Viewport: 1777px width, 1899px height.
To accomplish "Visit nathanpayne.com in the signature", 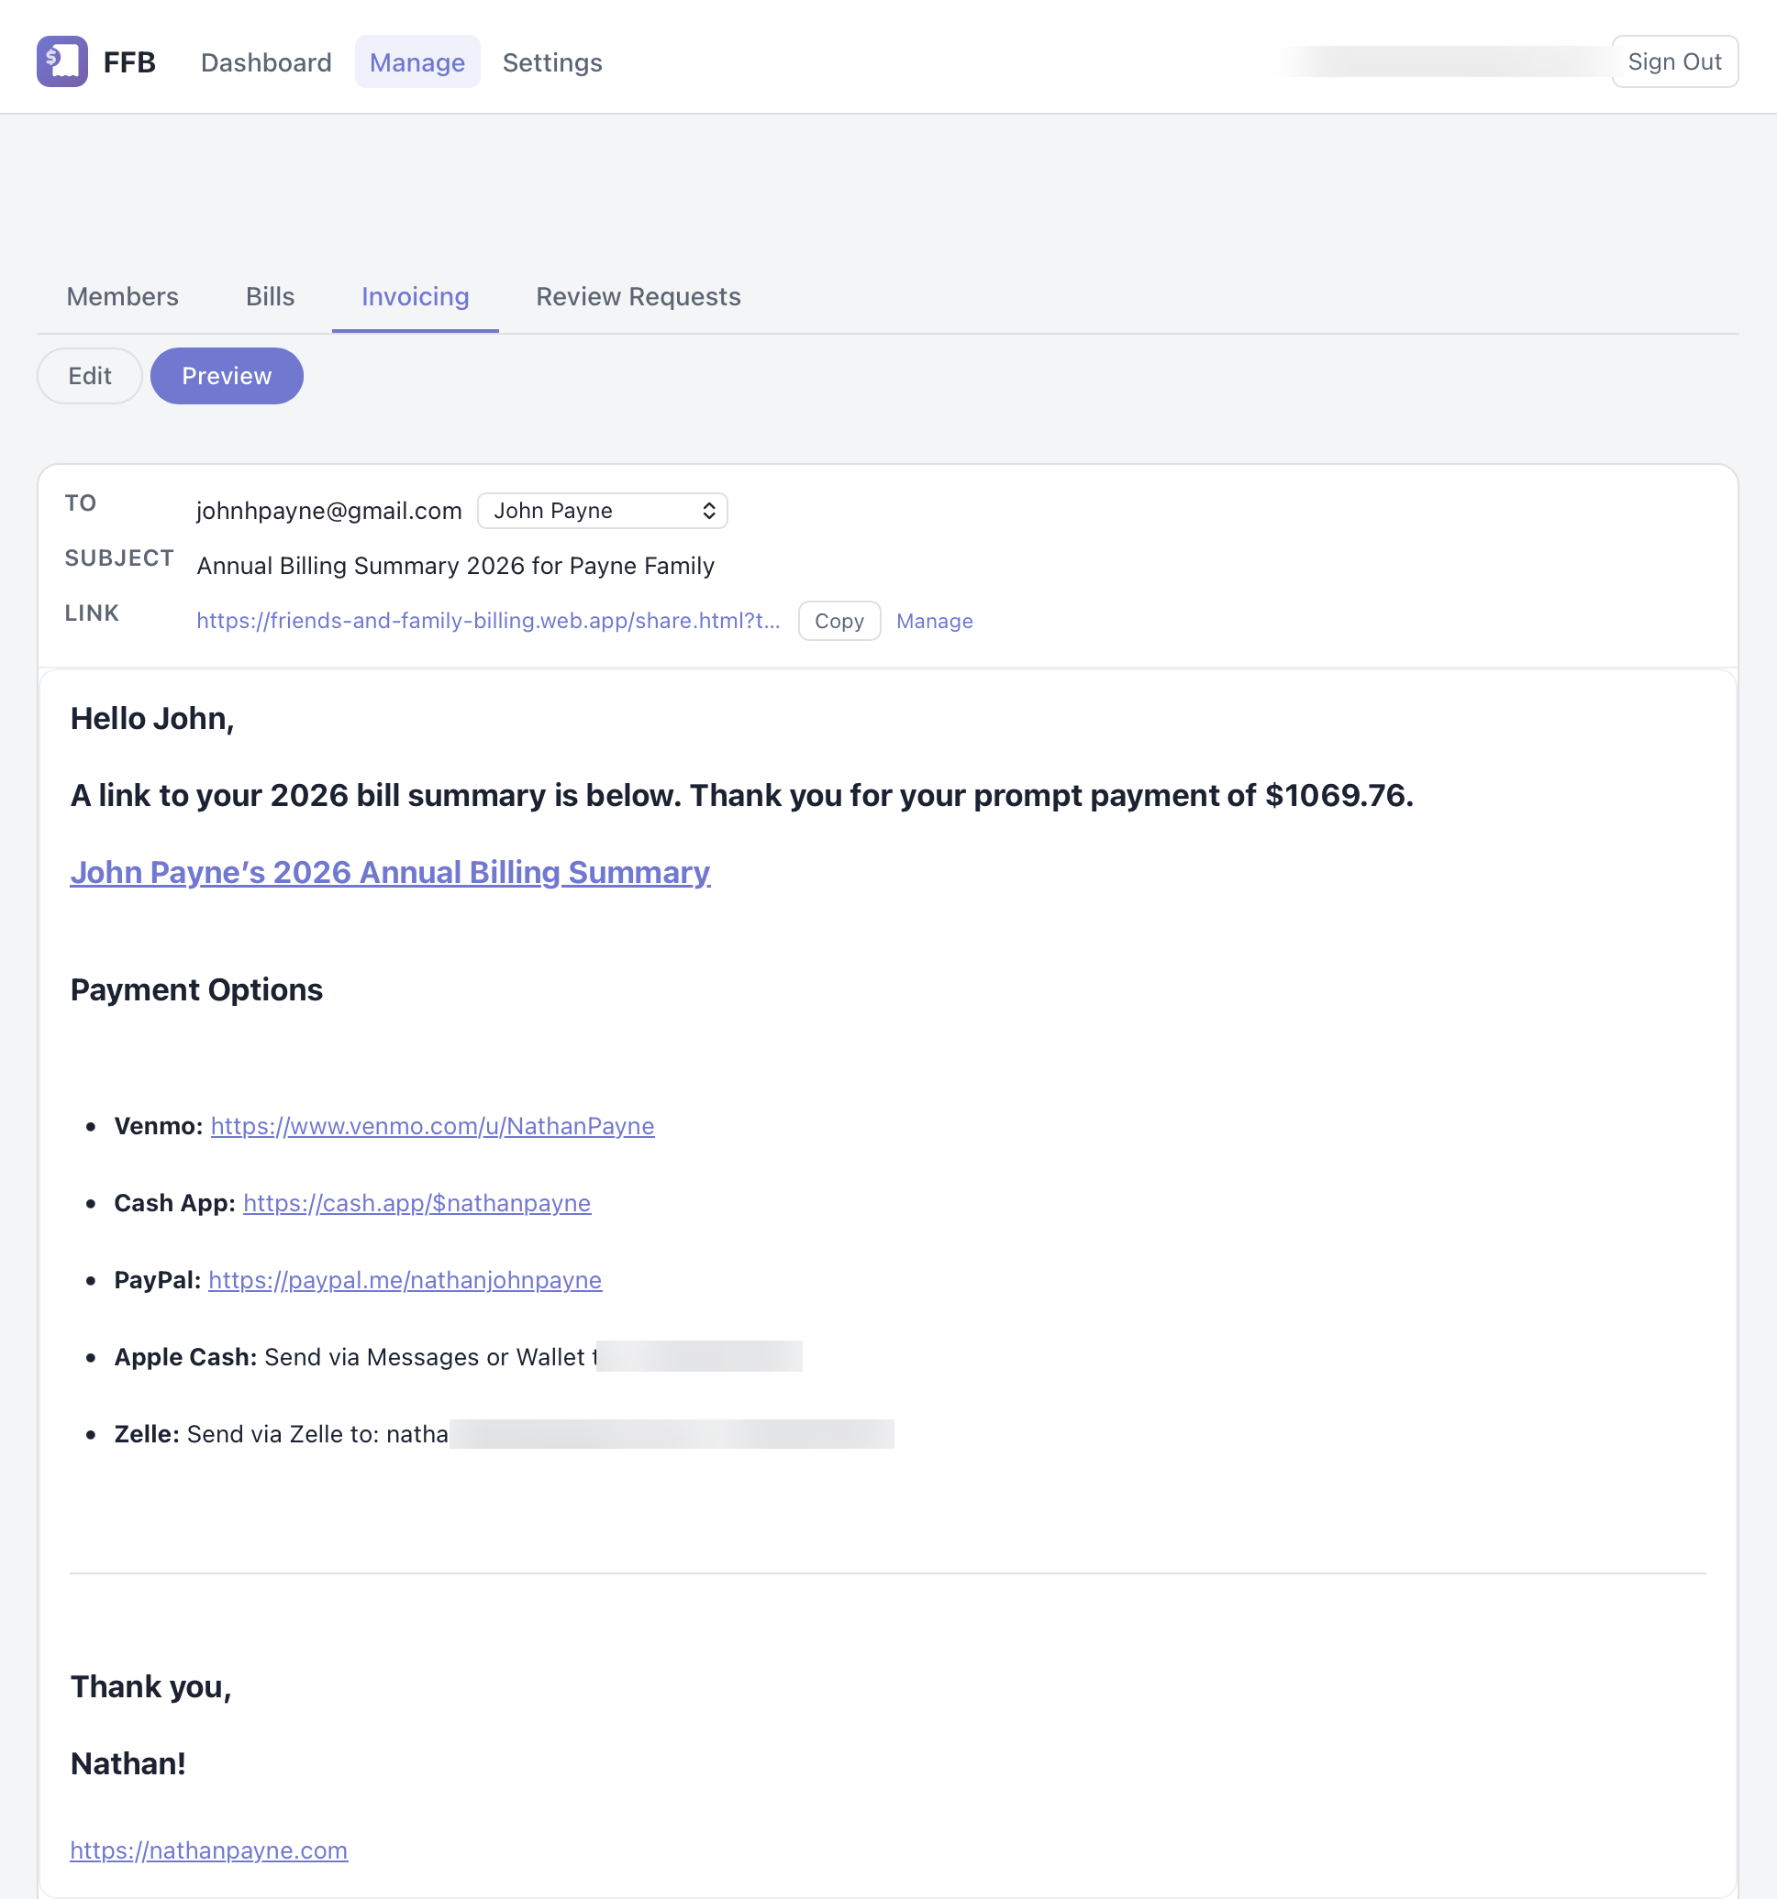I will (x=208, y=1850).
